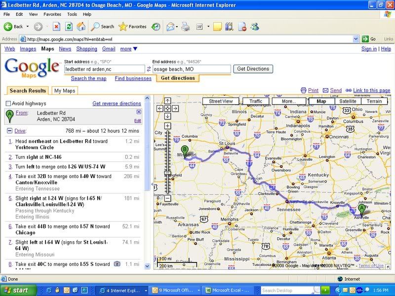Click destination marker B on the map

pos(185,152)
